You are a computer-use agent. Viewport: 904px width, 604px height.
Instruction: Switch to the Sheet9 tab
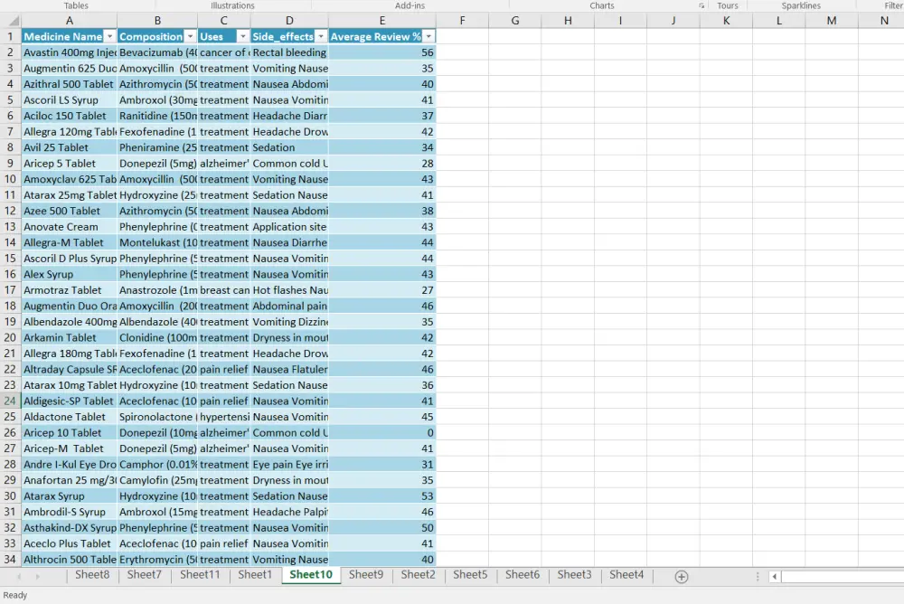pos(365,574)
